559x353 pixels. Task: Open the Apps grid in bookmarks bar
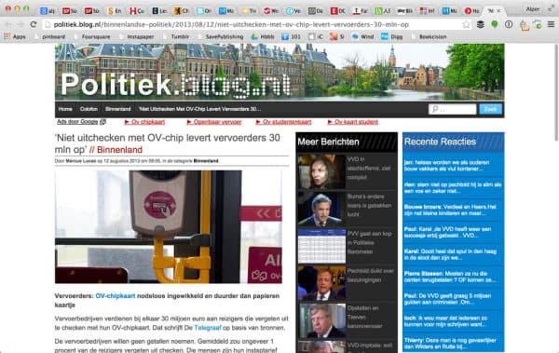[15, 36]
